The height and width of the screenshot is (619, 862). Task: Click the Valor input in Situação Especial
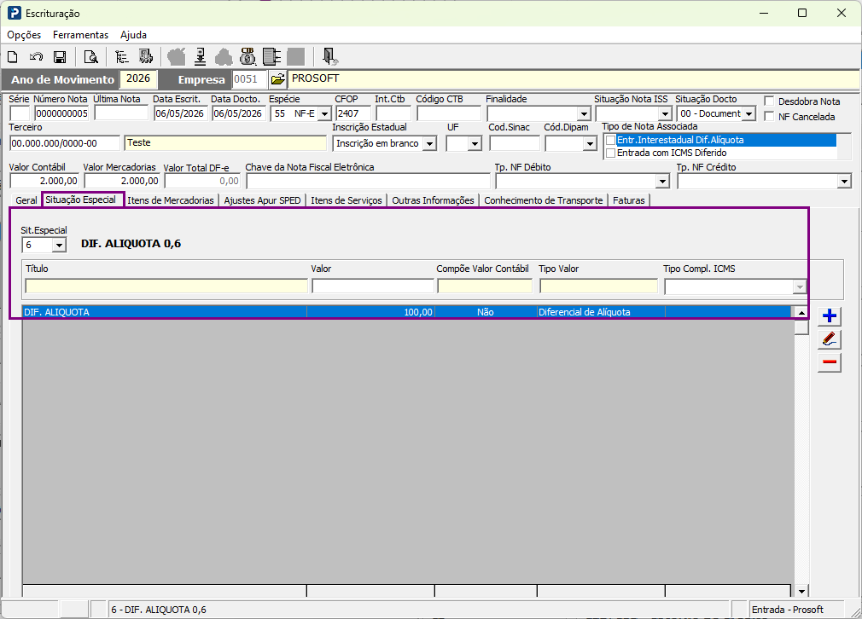(373, 286)
